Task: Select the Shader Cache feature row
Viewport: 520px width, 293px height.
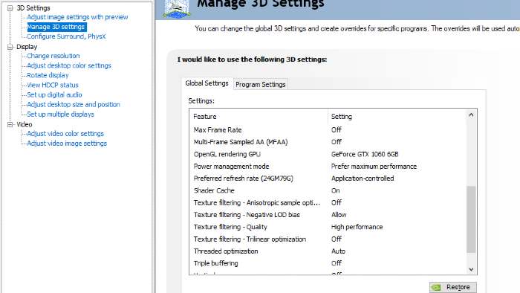Action: point(328,190)
